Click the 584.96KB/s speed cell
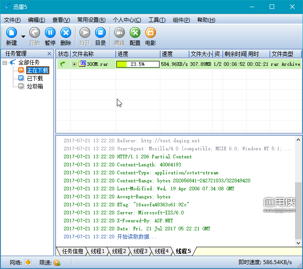 174,64
